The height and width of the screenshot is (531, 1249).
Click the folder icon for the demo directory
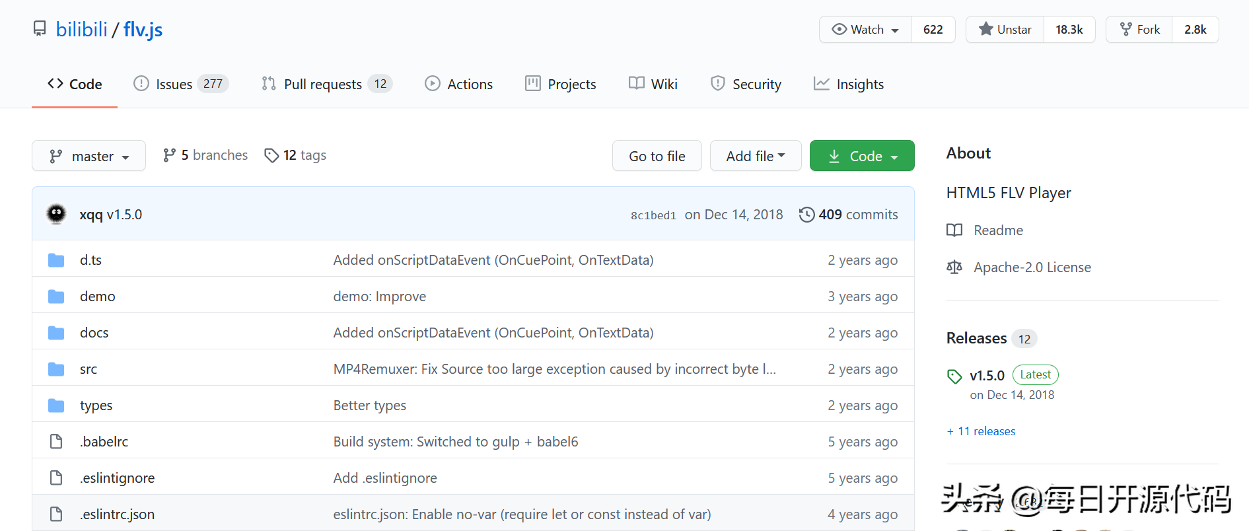point(56,297)
